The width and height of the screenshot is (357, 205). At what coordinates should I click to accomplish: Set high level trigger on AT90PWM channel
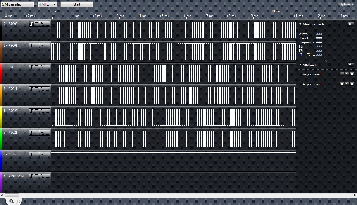point(37,176)
